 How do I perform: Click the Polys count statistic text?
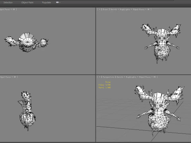coord(105,85)
